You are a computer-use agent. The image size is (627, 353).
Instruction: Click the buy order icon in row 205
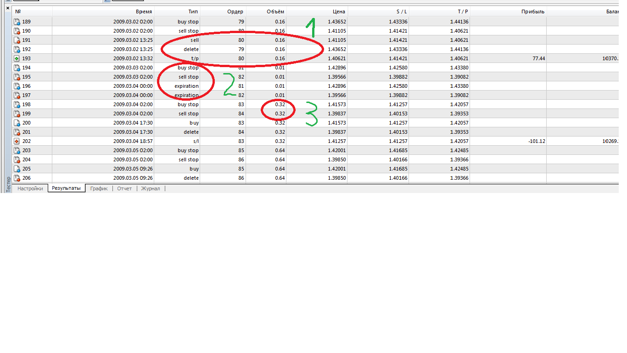point(17,169)
